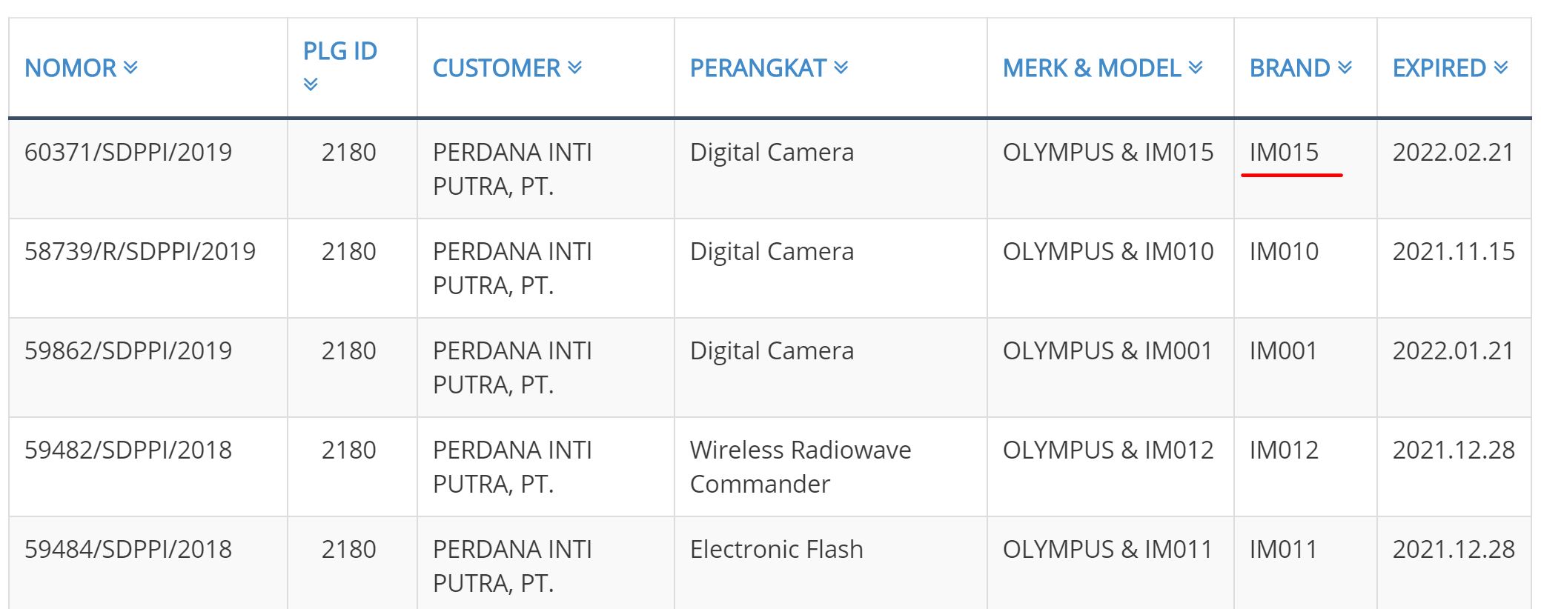Click the underlined IM015 brand cell

(x=1284, y=153)
